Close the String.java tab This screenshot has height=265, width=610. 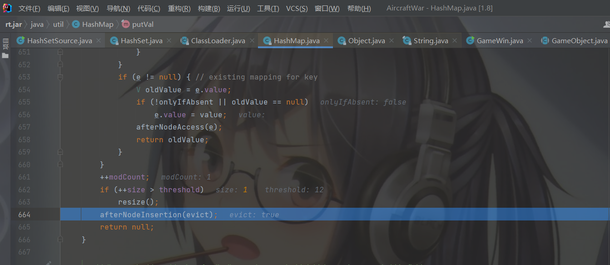click(x=455, y=40)
